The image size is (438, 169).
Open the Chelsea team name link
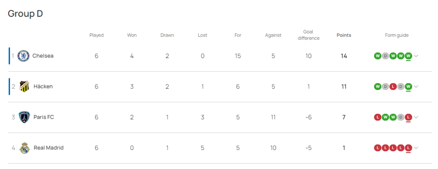coord(43,56)
